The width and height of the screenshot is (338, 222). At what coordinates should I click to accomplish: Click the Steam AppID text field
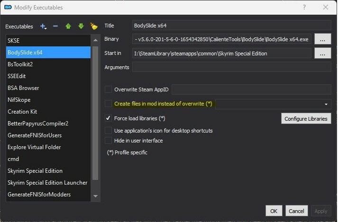pos(251,89)
